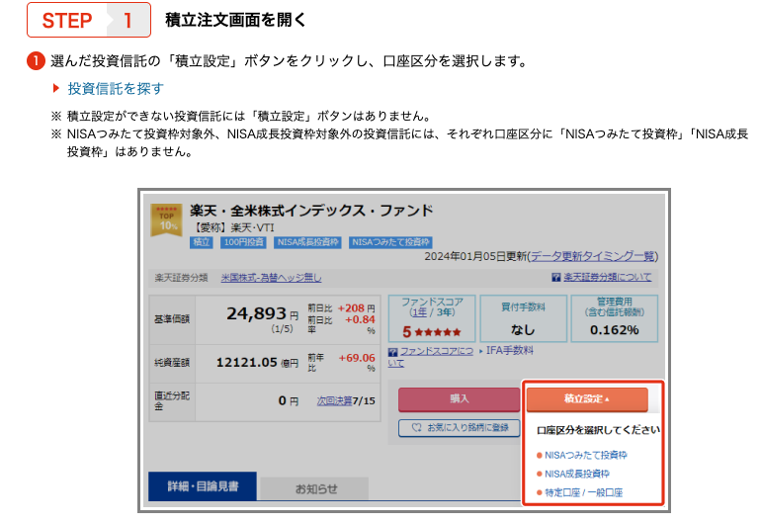Open the IFA手数料 link
The image size is (761, 524).
(510, 350)
